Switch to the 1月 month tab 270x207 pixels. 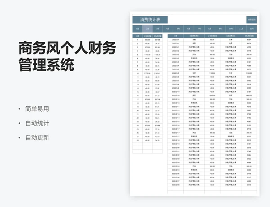pos(137,29)
